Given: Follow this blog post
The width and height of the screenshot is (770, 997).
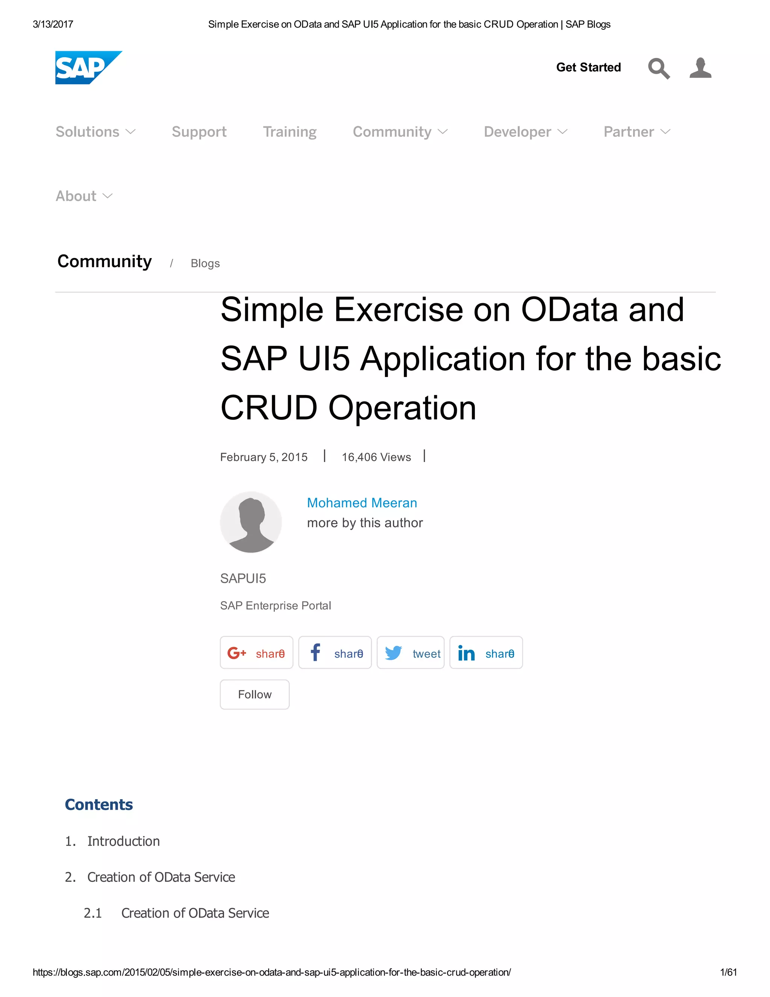Looking at the screenshot, I should click(x=255, y=695).
